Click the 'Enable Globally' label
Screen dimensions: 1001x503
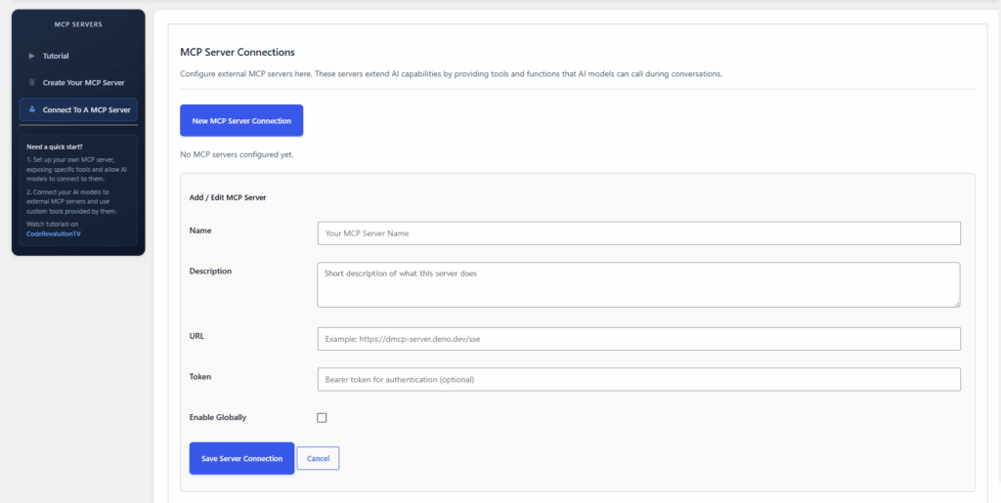click(x=218, y=418)
